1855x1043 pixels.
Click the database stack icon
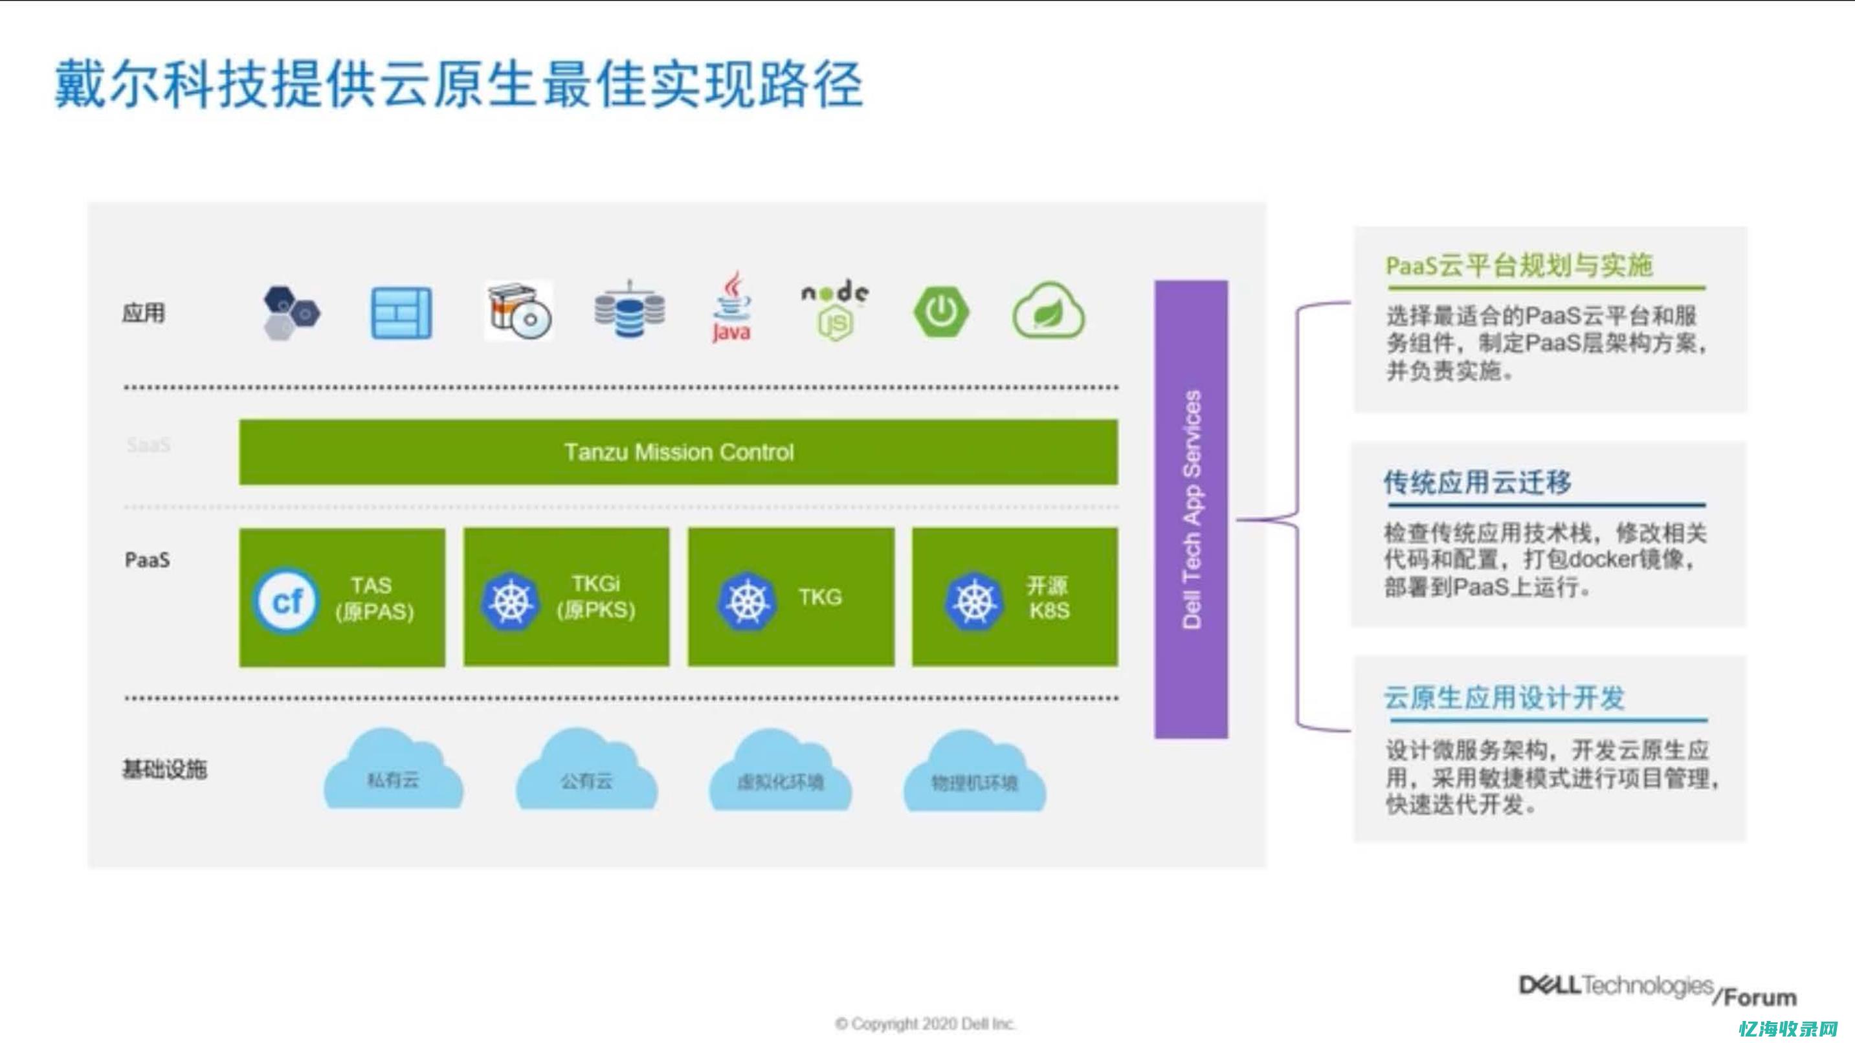(629, 309)
